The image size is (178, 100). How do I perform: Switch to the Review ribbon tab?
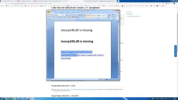pyautogui.click(x=78, y=13)
